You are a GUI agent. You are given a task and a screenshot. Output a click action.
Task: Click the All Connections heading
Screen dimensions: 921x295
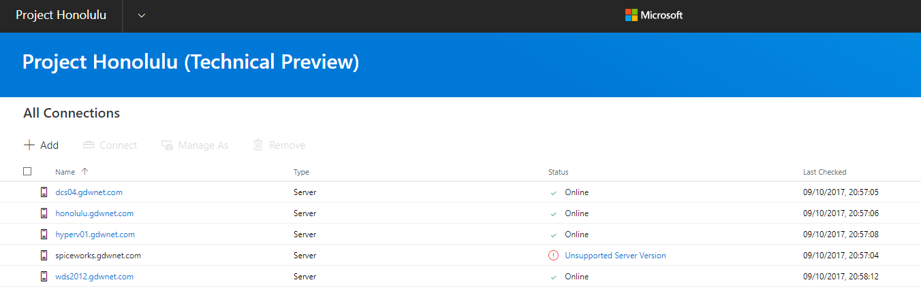72,114
